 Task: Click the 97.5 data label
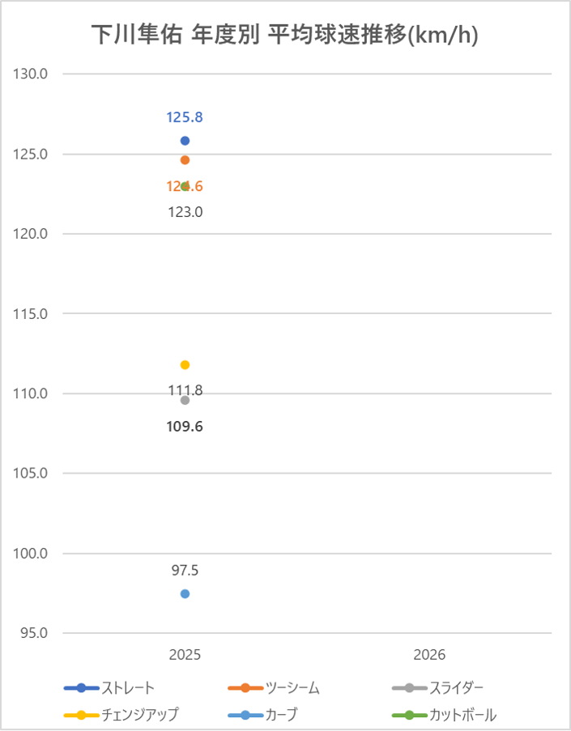pos(185,571)
